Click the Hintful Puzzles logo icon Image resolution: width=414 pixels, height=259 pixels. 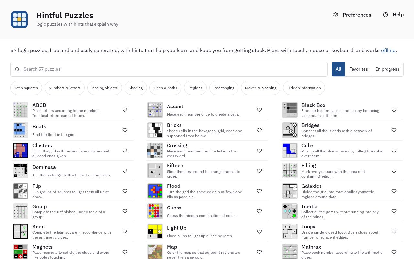tap(19, 19)
